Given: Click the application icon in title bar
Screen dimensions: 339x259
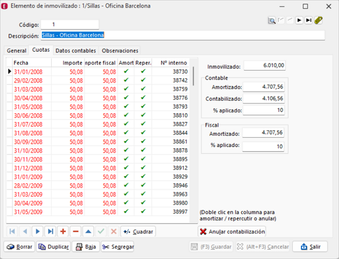Looking at the screenshot, I should point(4,6).
